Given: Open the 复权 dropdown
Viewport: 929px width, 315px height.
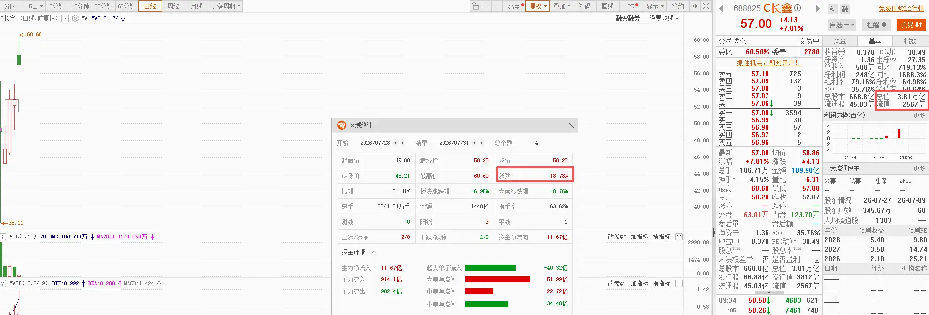Looking at the screenshot, I should coord(538,6).
